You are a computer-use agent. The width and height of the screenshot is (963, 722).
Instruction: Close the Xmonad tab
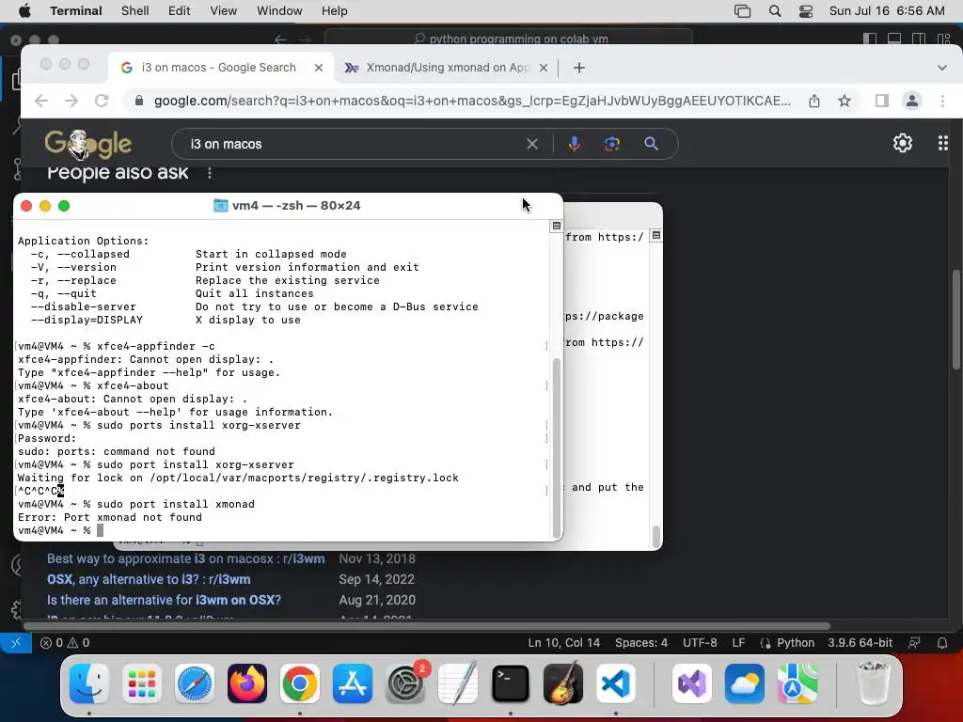click(x=543, y=68)
